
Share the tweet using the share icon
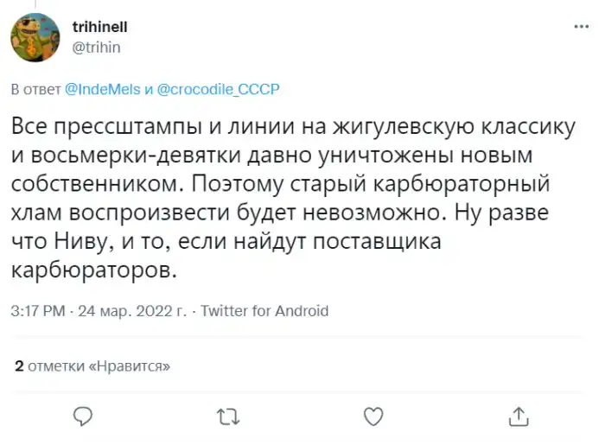[x=519, y=418]
